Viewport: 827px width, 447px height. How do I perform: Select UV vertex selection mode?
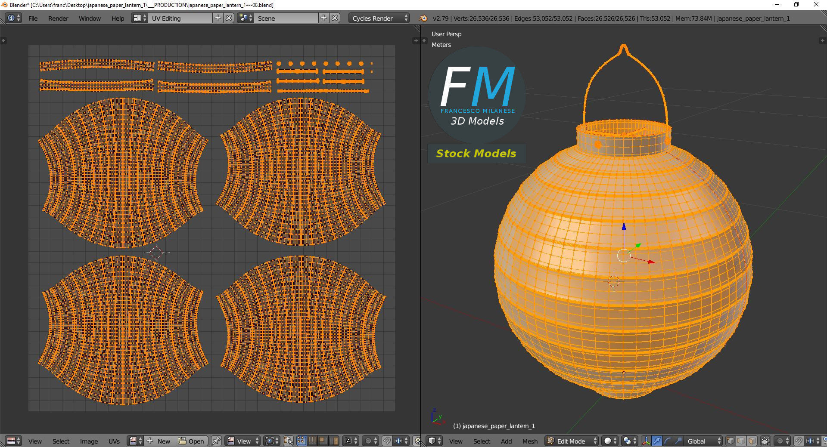(302, 441)
